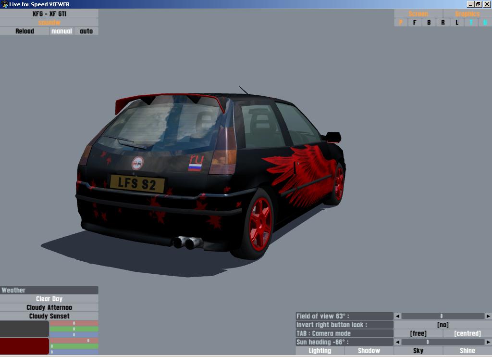This screenshot has height=357, width=492.
Task: Click the dark grey color swatch
Action: point(25,329)
